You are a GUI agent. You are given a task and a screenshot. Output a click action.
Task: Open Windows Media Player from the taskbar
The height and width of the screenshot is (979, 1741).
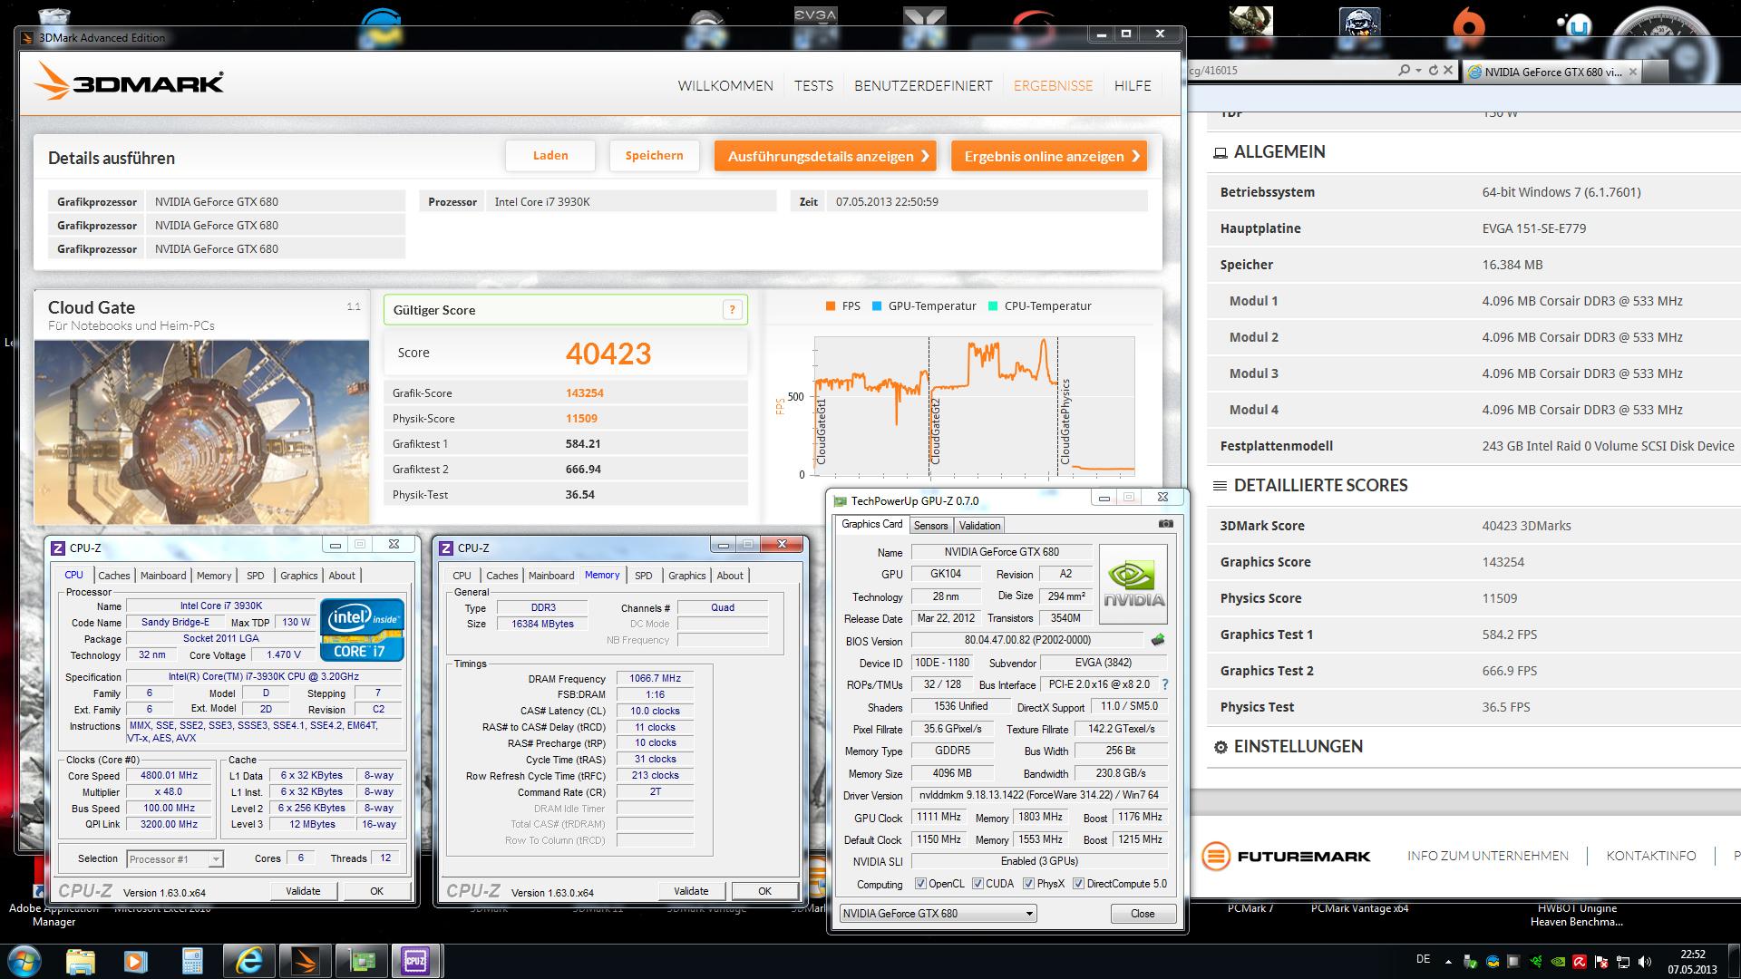(136, 960)
